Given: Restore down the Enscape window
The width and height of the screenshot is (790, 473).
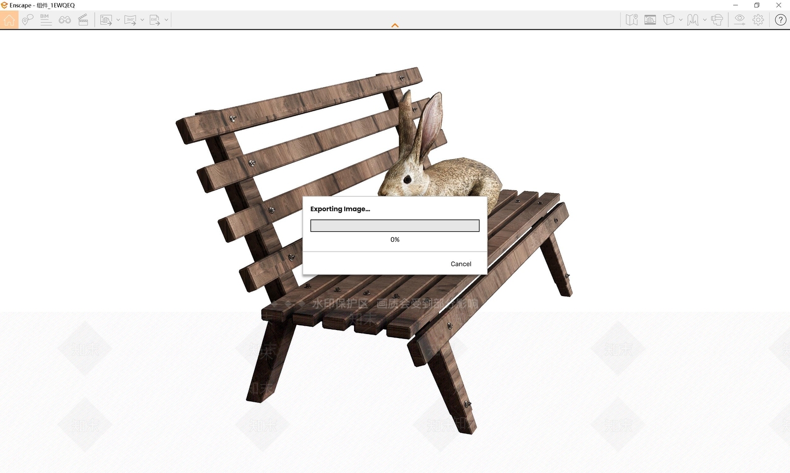Looking at the screenshot, I should [x=757, y=5].
